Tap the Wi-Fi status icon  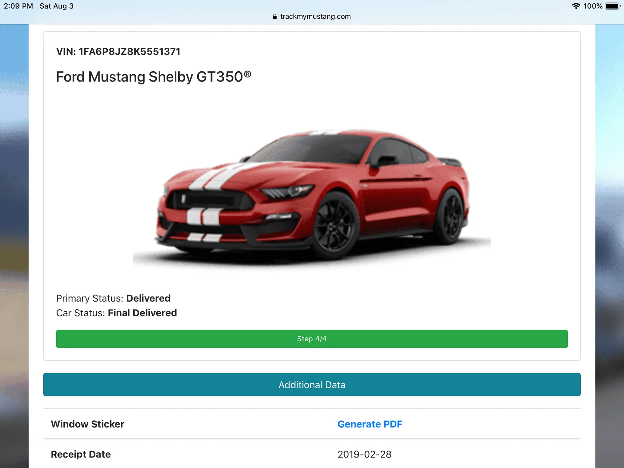576,6
